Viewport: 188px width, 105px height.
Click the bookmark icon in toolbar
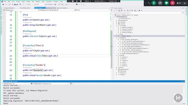pyautogui.click(x=77, y=5)
